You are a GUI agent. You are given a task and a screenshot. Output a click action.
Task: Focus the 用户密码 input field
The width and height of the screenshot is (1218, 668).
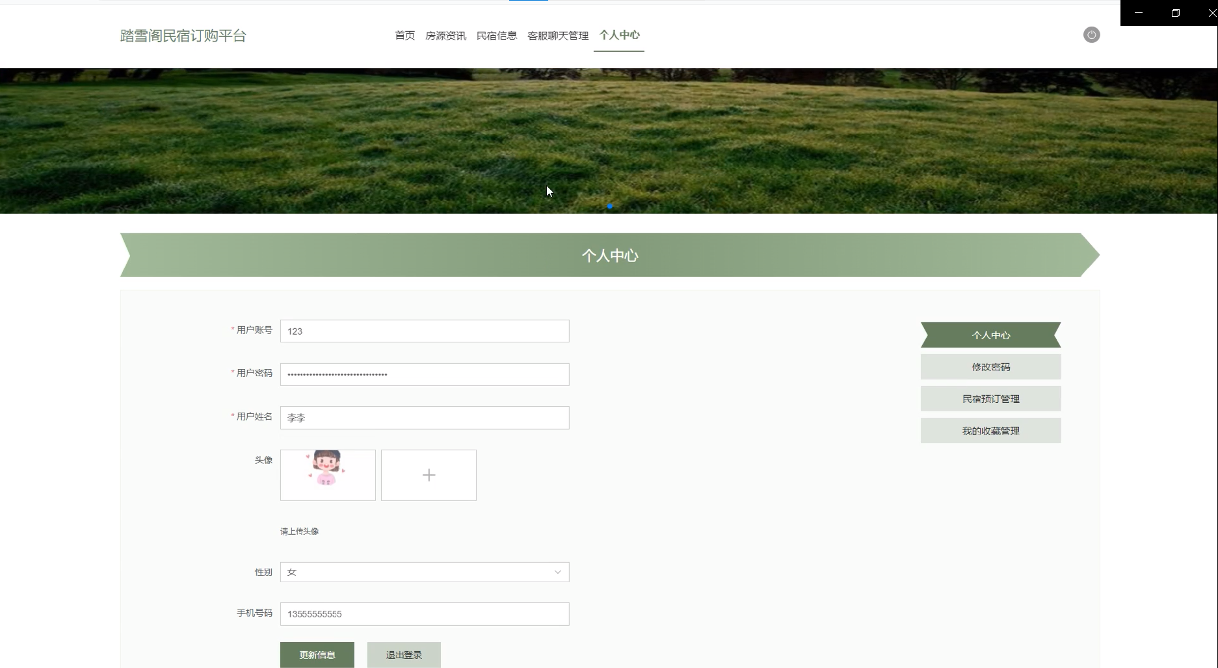click(425, 374)
